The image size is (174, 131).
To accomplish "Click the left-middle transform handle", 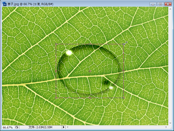I will 56,71.
